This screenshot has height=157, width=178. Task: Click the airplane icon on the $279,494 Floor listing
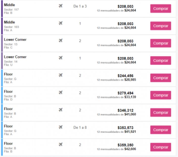point(60,93)
